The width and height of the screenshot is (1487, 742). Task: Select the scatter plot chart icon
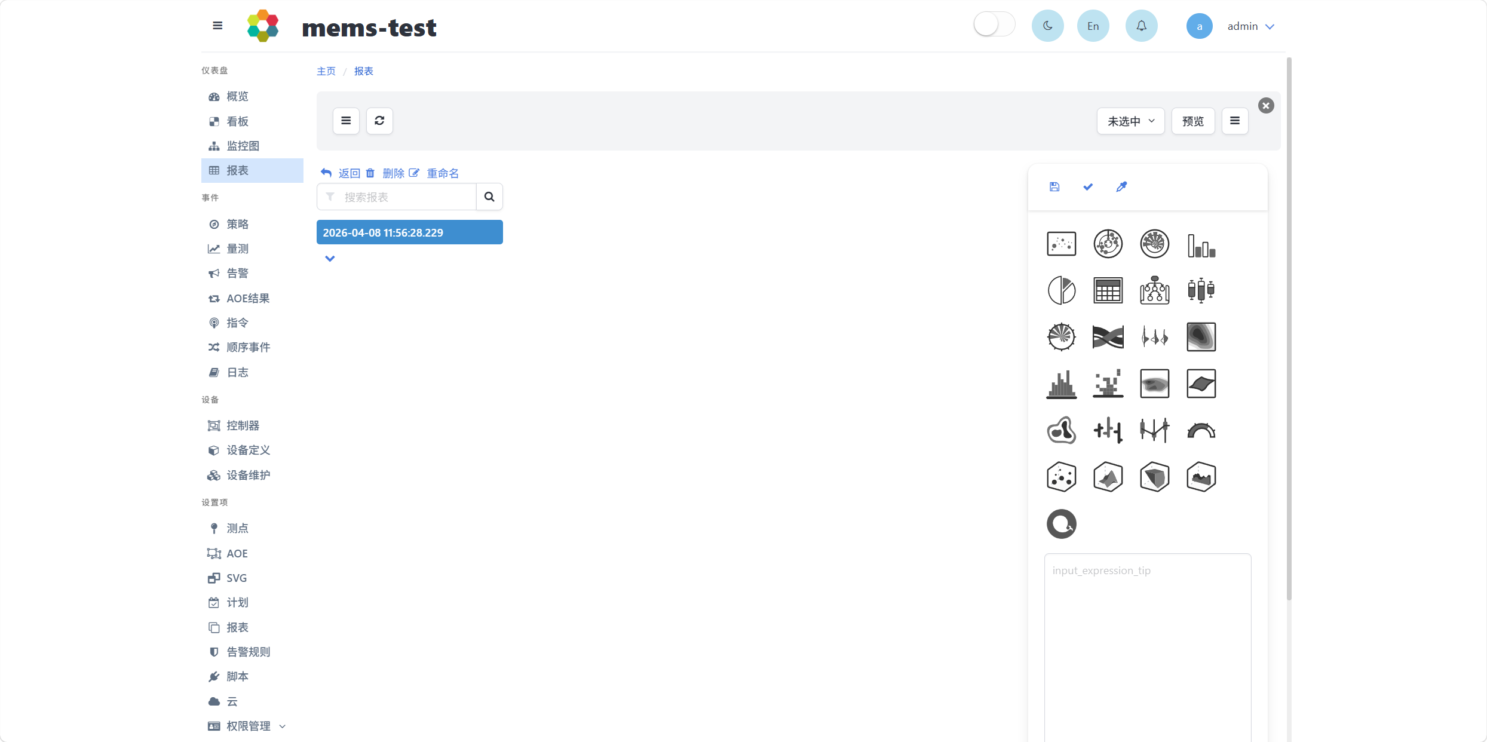pos(1062,244)
